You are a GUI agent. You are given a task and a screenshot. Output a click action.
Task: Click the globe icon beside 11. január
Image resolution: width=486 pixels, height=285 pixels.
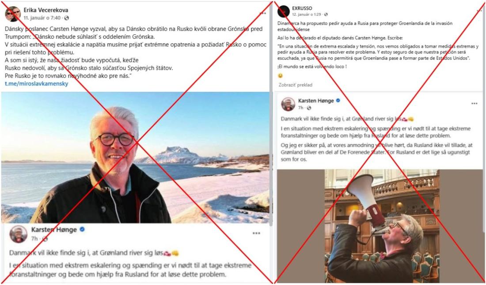tap(66, 18)
